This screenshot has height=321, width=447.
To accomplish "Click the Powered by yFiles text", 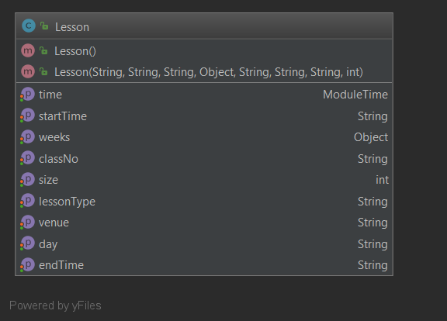I will (55, 305).
